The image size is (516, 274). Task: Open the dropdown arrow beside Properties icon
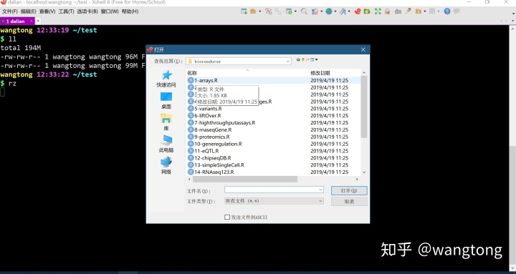[x=295, y=11]
